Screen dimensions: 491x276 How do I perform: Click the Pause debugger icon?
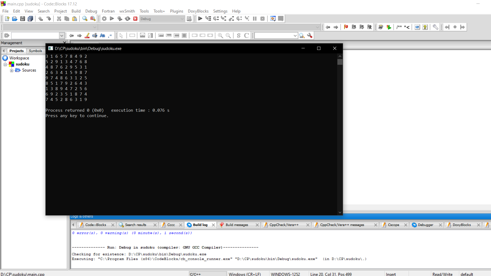[x=255, y=19]
